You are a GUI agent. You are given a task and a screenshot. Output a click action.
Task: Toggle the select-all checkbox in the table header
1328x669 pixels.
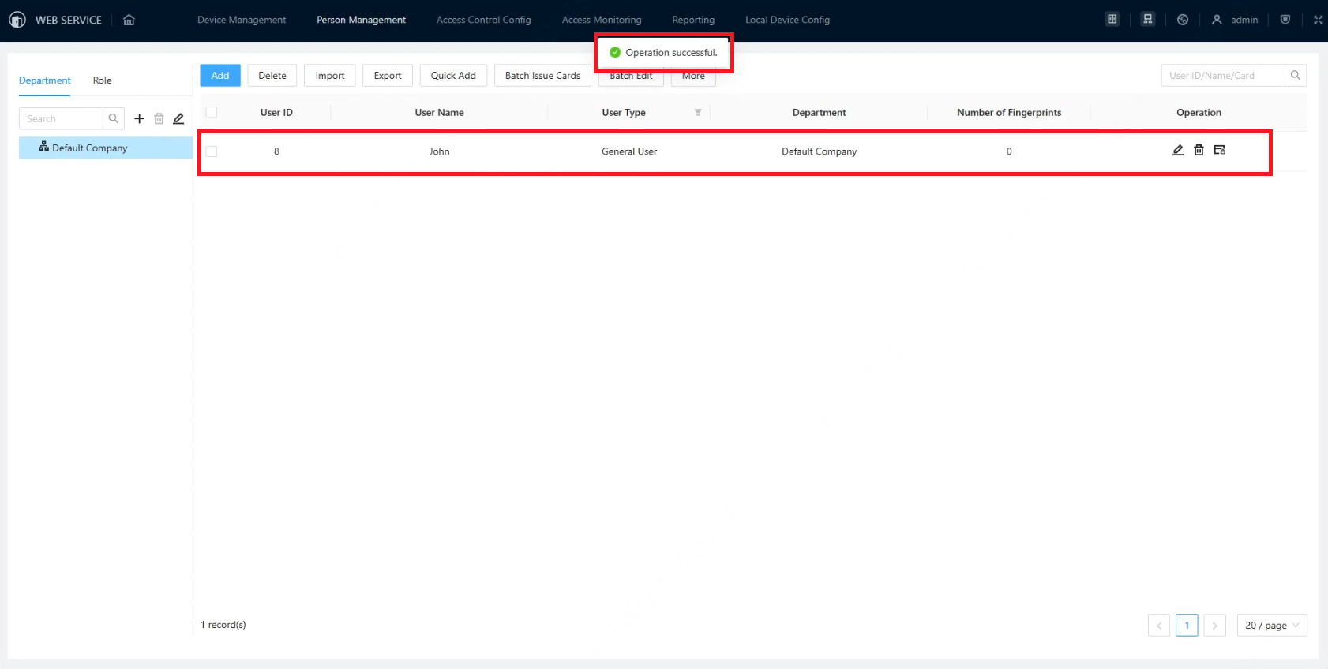[212, 112]
